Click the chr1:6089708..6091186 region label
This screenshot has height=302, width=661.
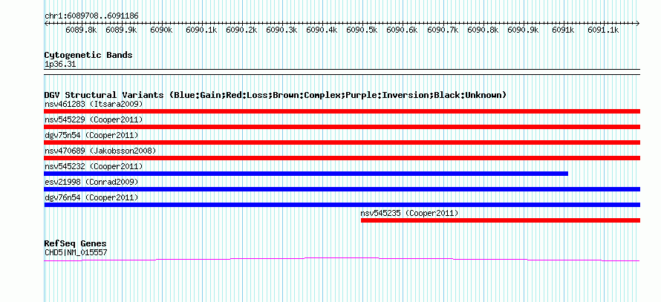(91, 16)
